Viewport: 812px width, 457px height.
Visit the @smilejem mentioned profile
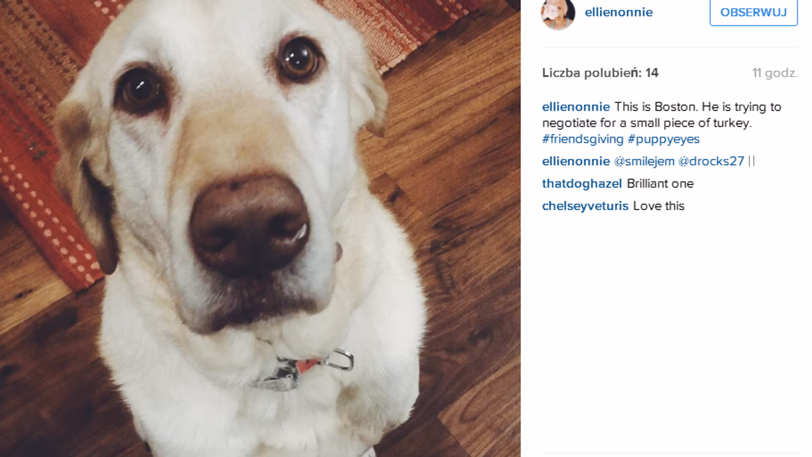644,161
